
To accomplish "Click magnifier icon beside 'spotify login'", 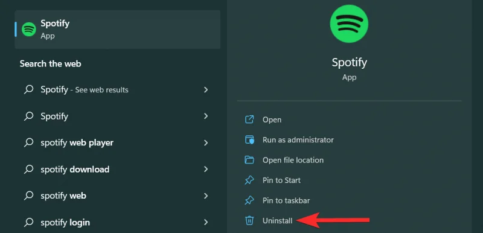I will (x=28, y=222).
